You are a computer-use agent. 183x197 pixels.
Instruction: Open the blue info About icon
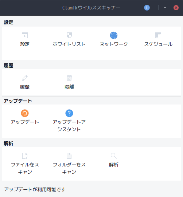coord(147,8)
